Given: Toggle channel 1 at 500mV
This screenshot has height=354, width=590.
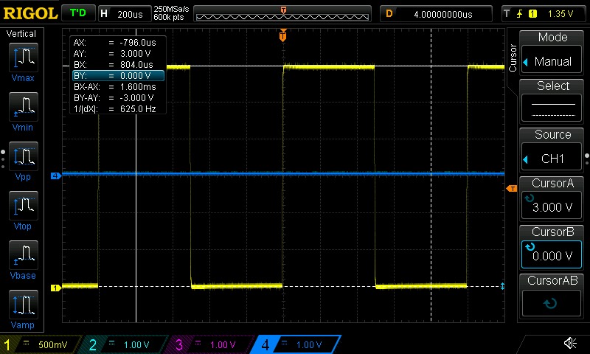Looking at the screenshot, I should [x=41, y=344].
